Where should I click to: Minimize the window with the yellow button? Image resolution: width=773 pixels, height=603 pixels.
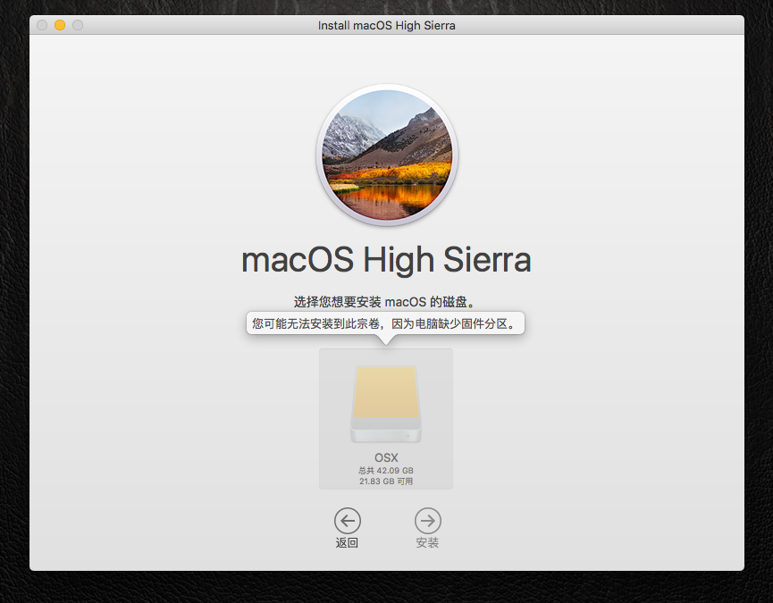[x=60, y=25]
